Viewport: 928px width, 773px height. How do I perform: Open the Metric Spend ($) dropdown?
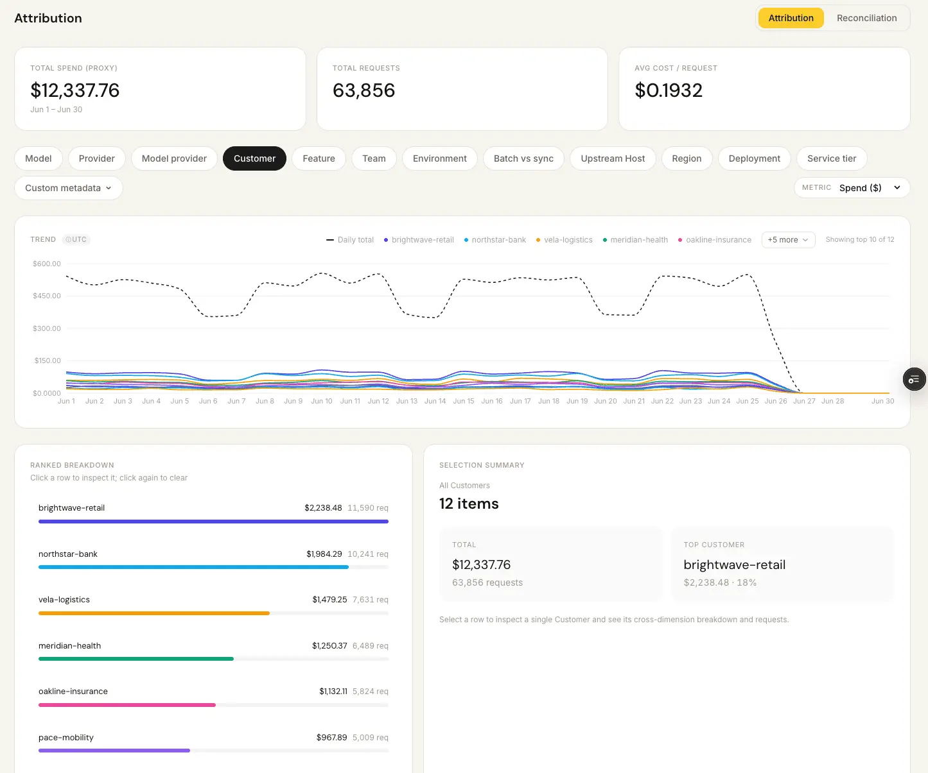click(852, 188)
